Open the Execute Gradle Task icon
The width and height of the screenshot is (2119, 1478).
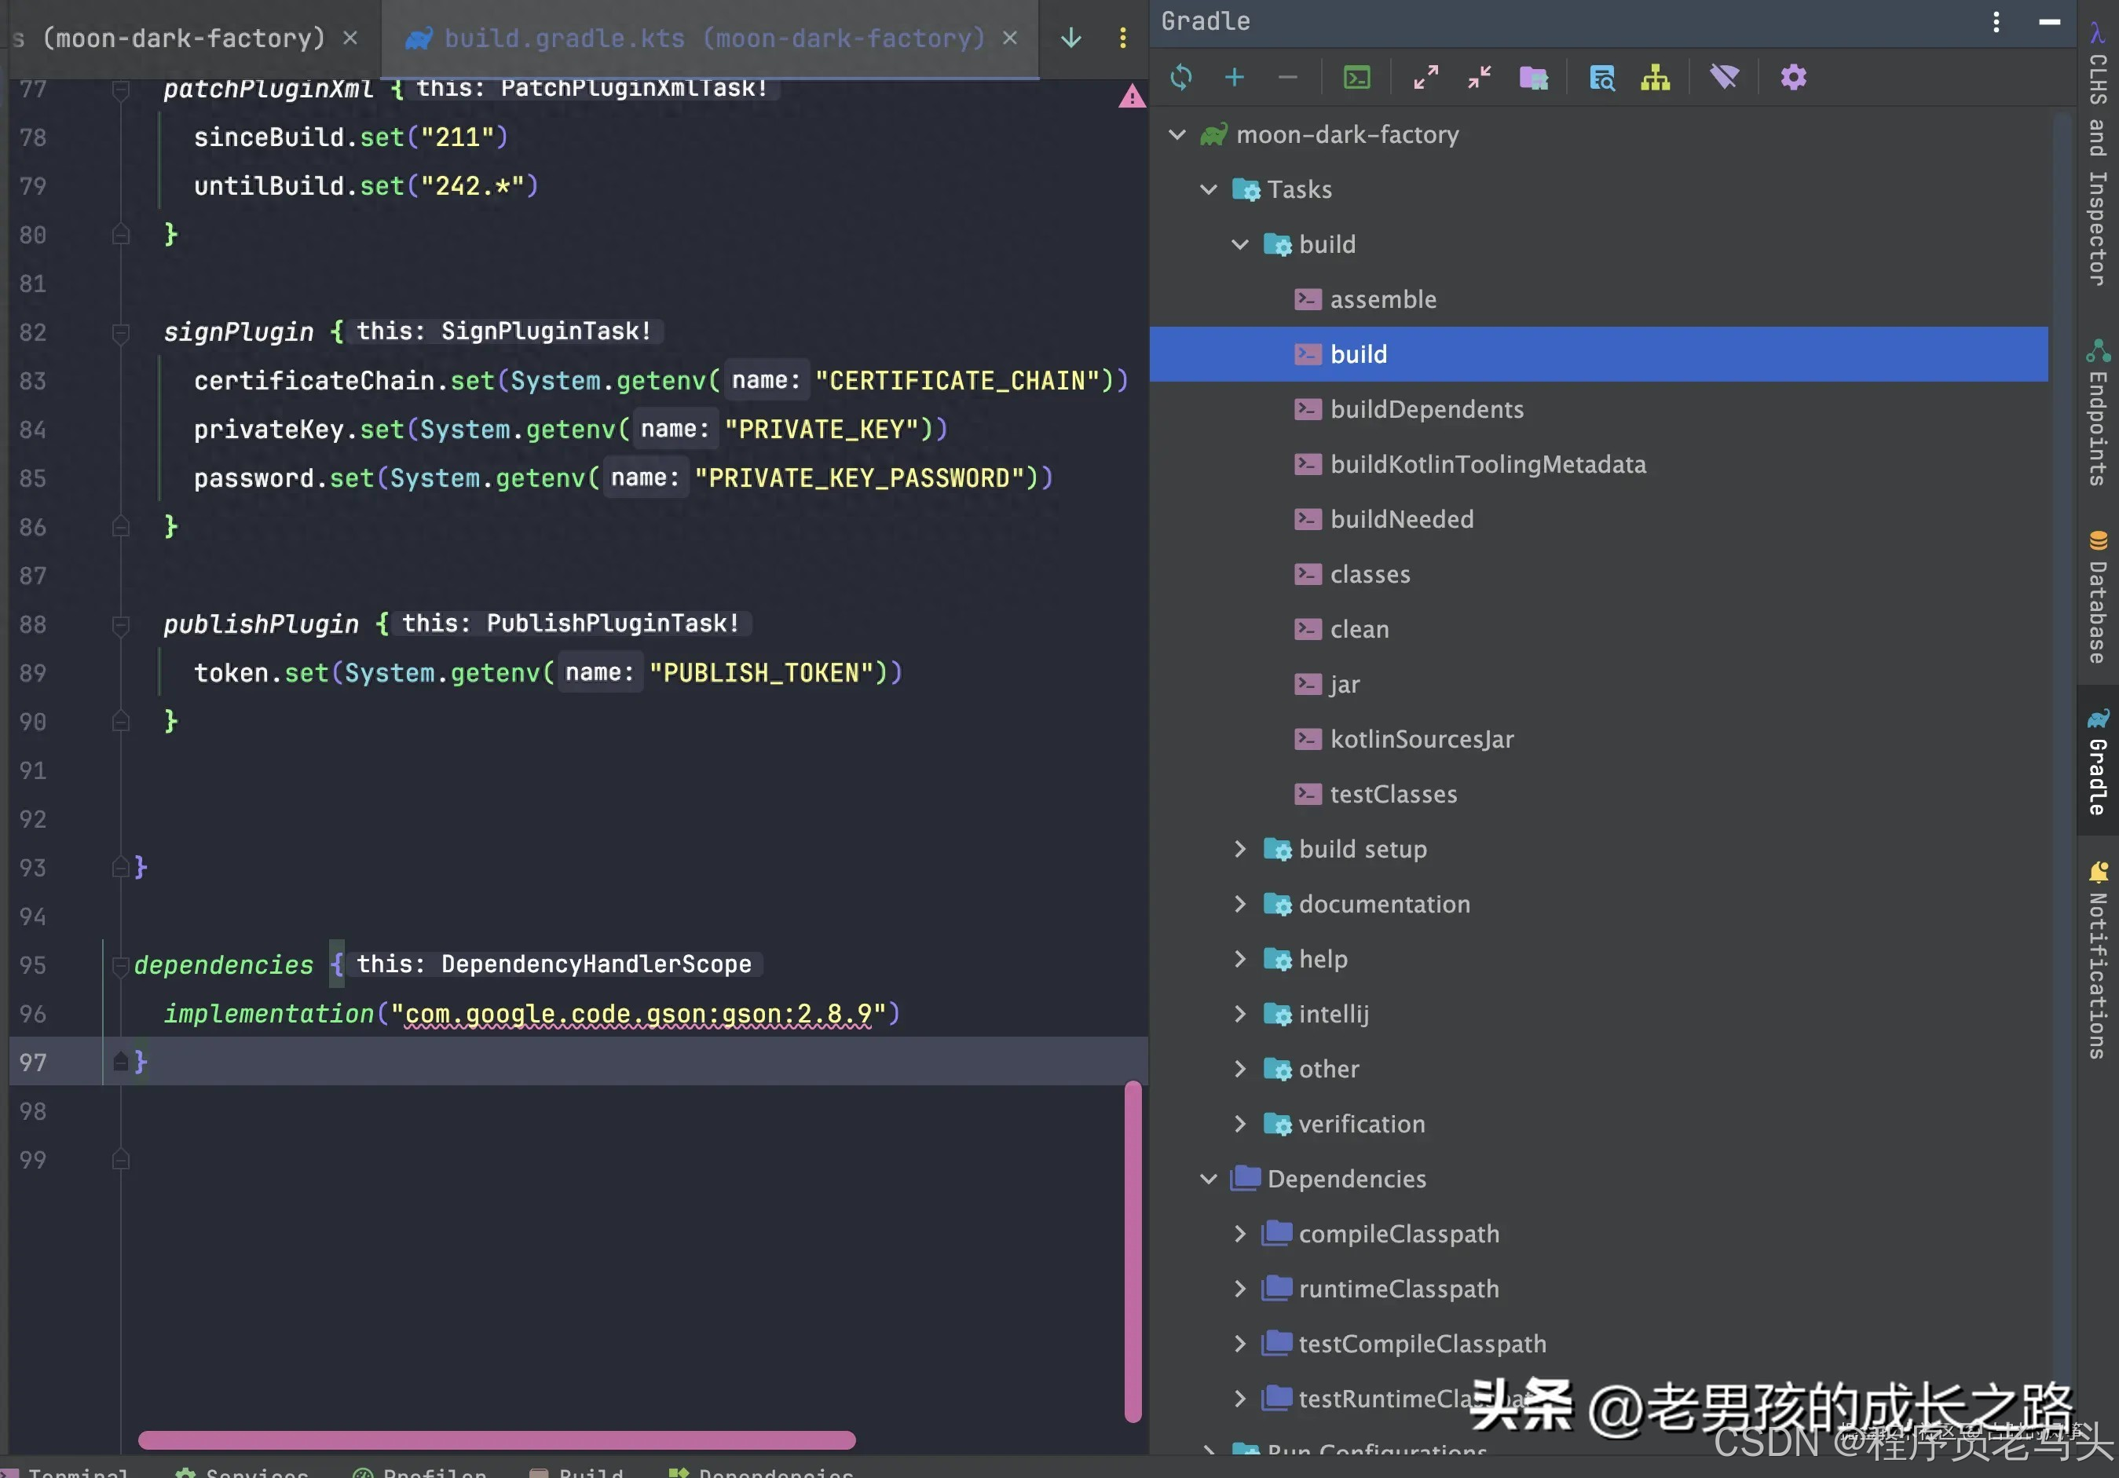pos(1356,78)
